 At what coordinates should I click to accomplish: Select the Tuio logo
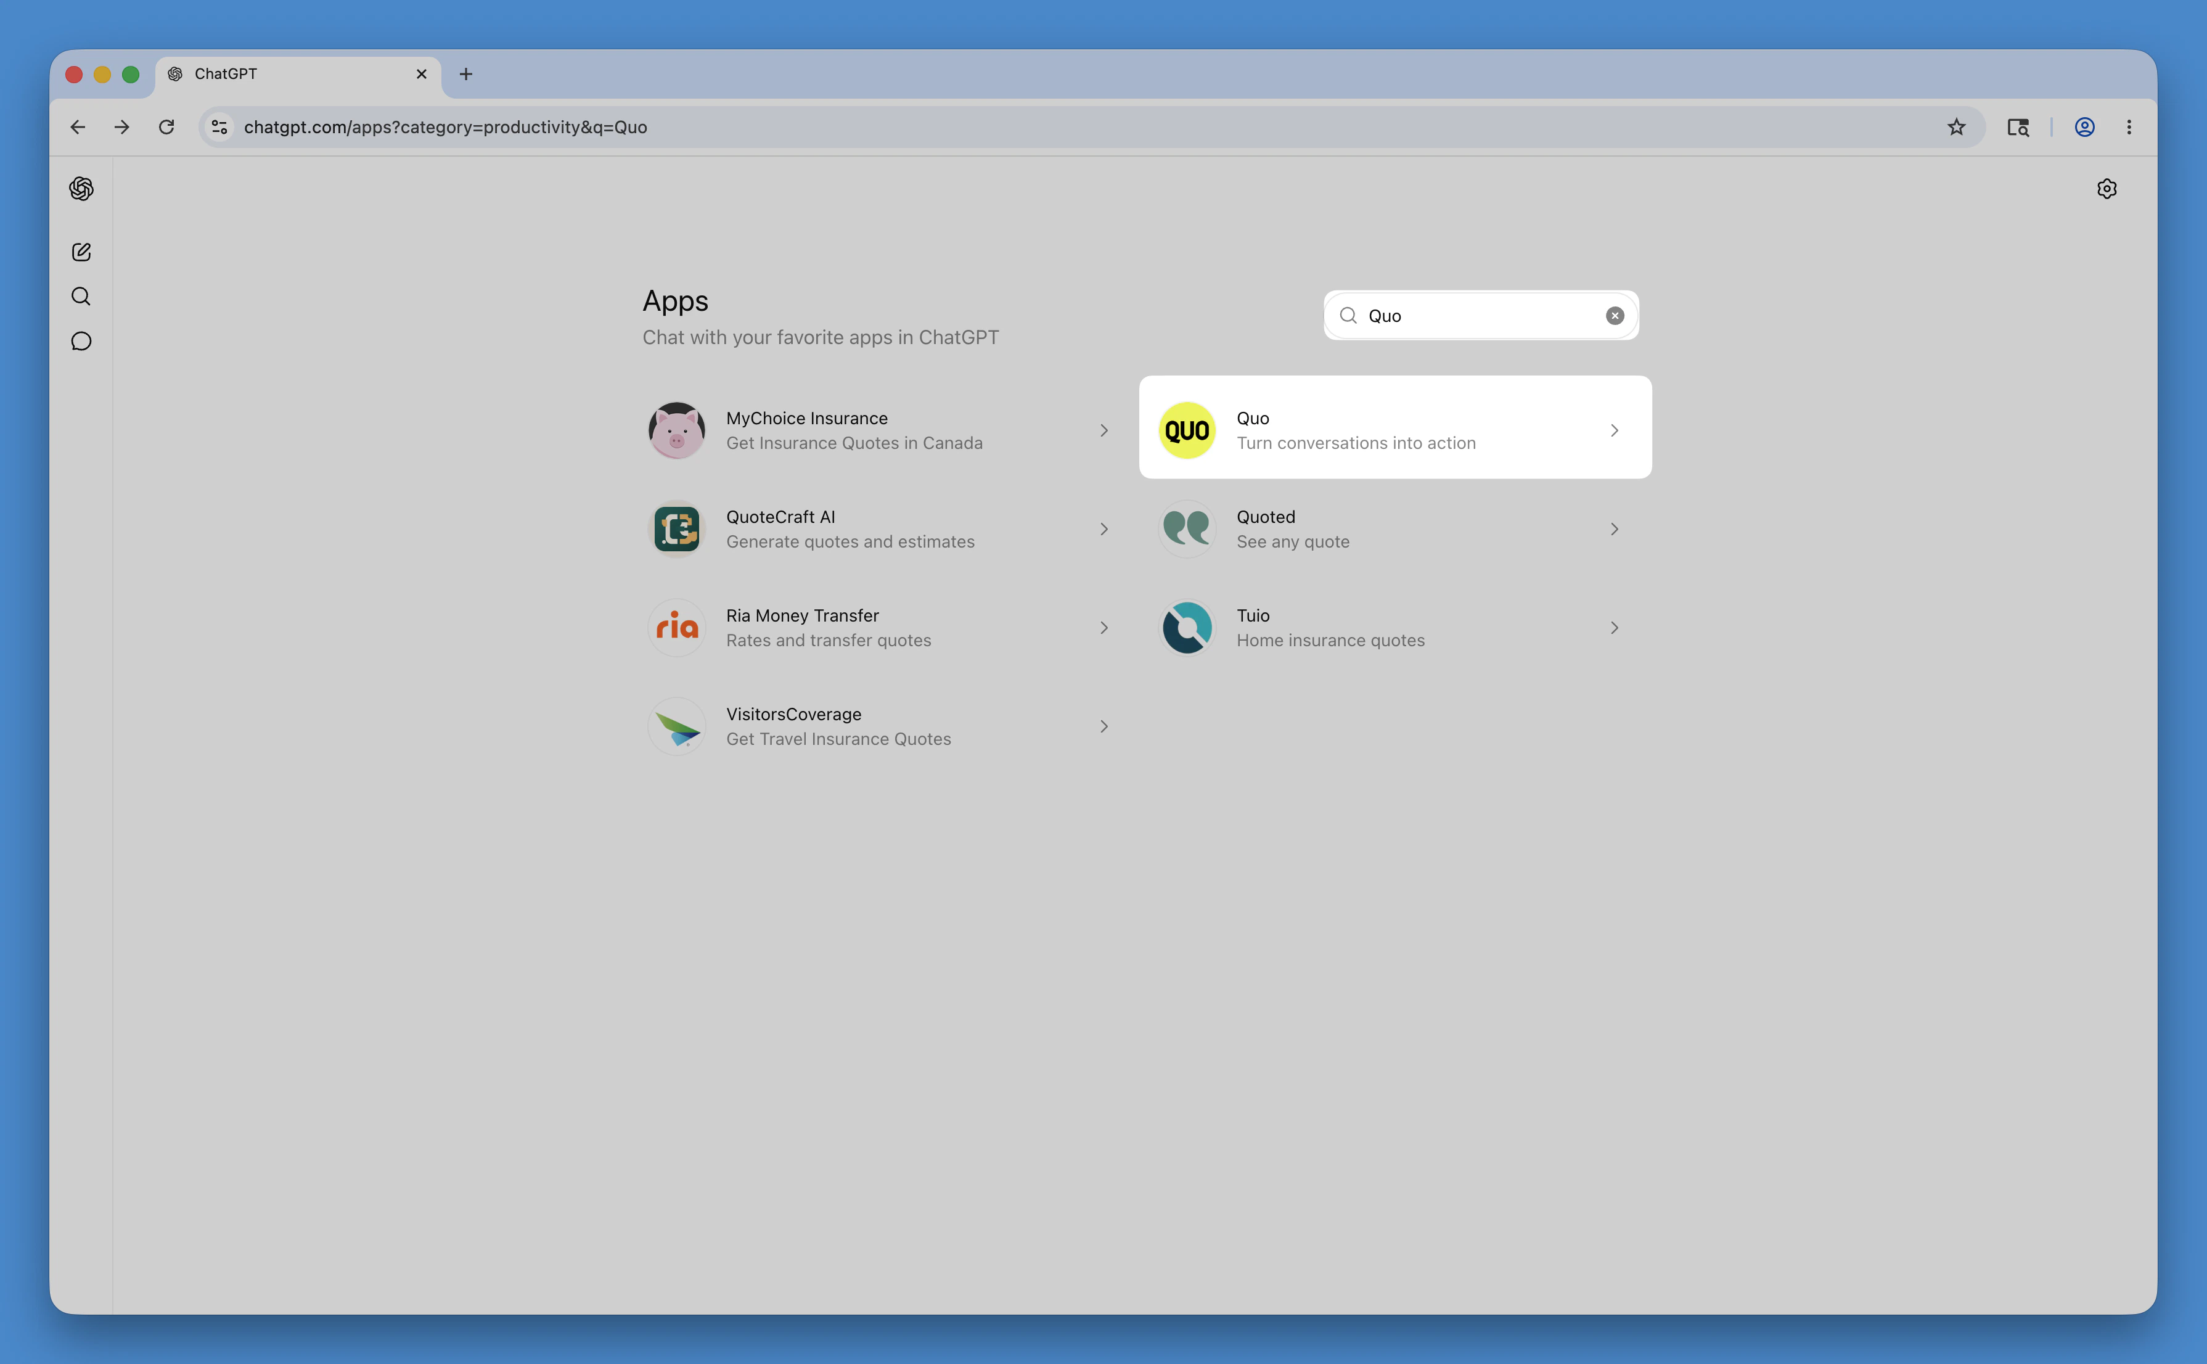pyautogui.click(x=1187, y=628)
